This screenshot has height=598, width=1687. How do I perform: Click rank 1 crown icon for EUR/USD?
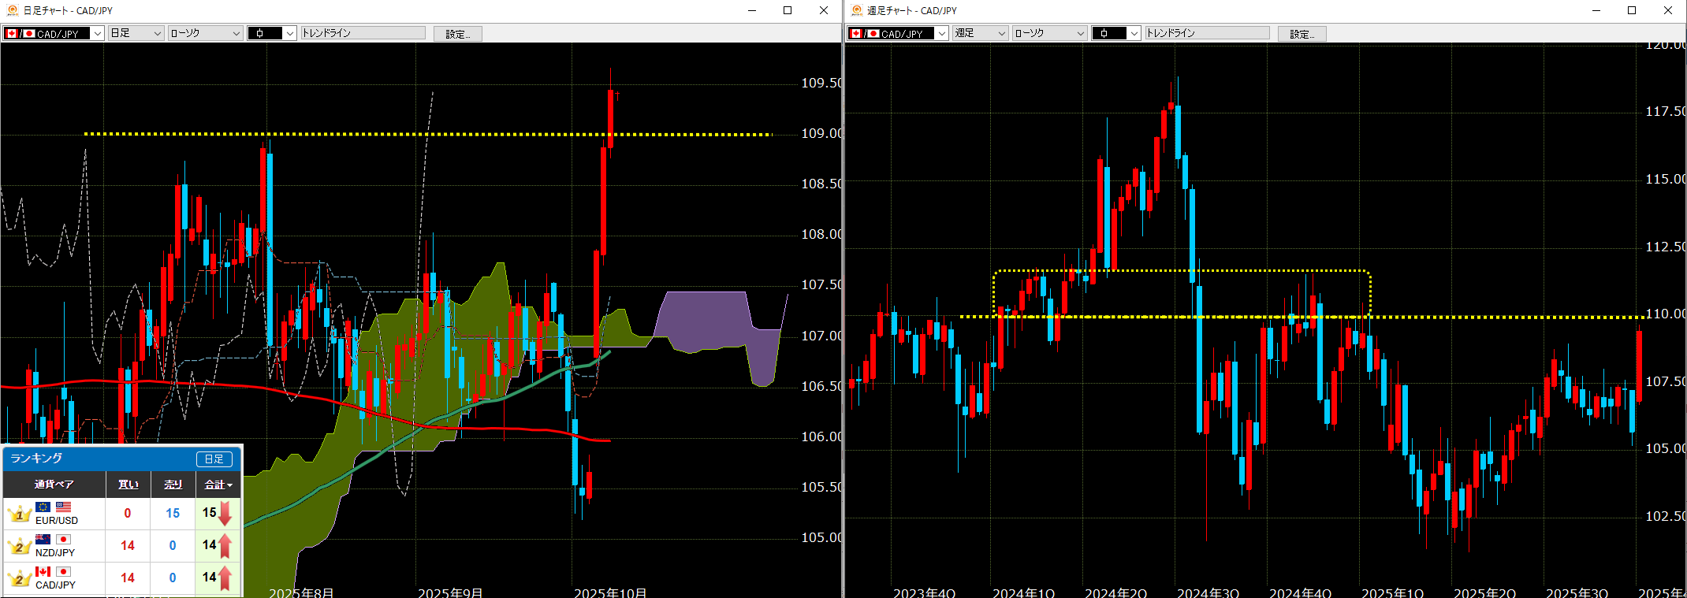pos(19,514)
